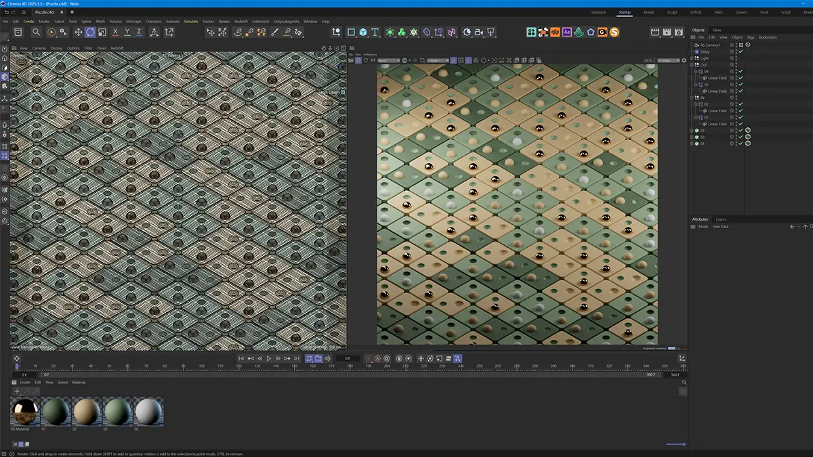This screenshot has height=457, width=813.
Task: Toggle visibility dots for Delay object
Action: click(x=736, y=51)
